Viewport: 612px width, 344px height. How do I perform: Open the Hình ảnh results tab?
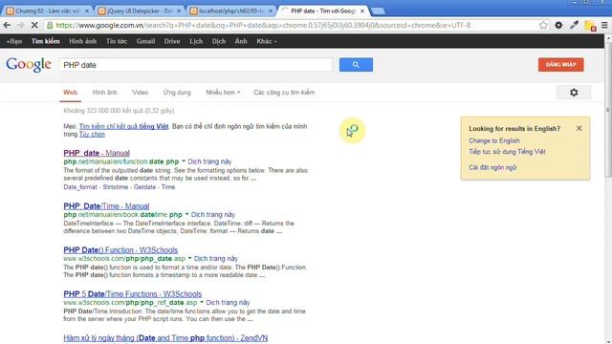pyautogui.click(x=104, y=93)
